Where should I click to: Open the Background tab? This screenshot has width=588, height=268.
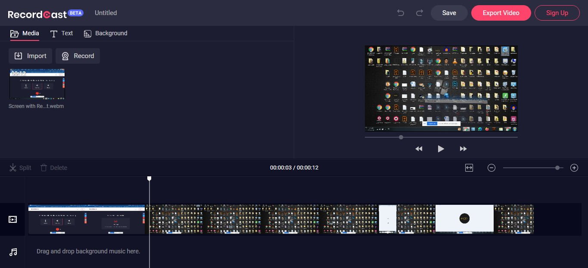(x=106, y=33)
